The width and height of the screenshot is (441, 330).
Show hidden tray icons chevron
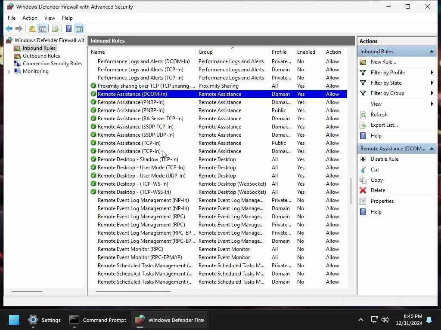click(x=361, y=320)
